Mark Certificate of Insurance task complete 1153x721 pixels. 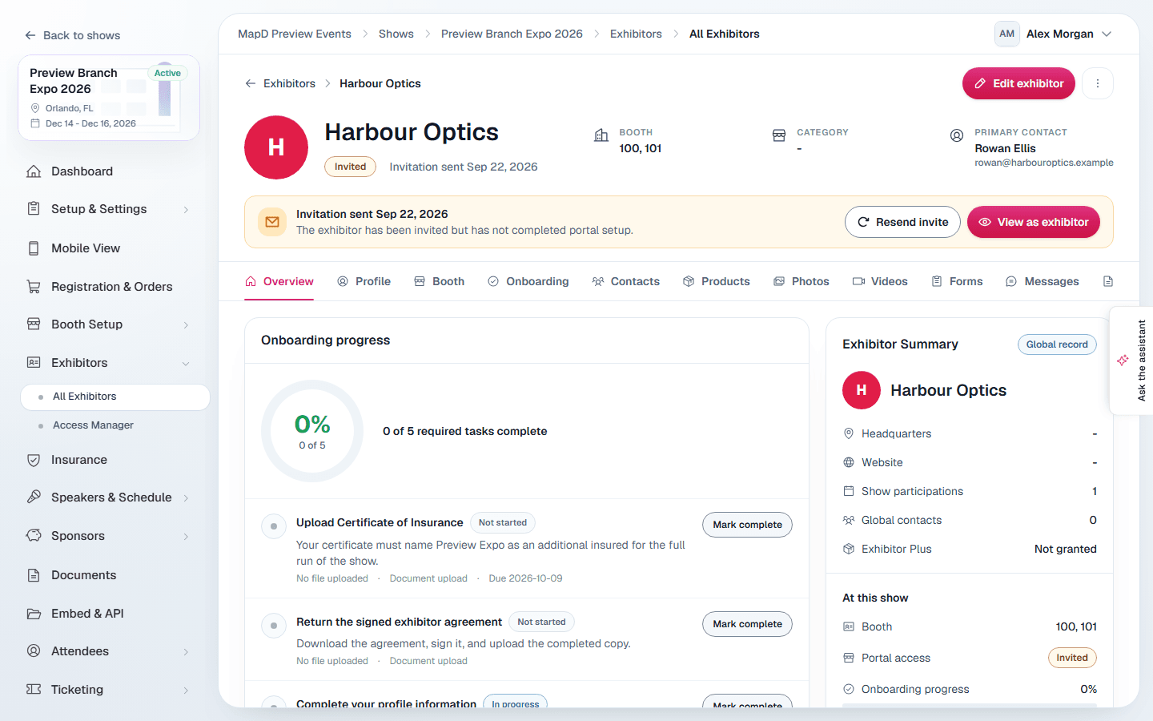click(747, 525)
